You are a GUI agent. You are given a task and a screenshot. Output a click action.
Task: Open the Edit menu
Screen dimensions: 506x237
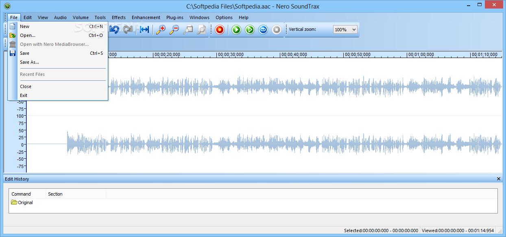click(28, 17)
